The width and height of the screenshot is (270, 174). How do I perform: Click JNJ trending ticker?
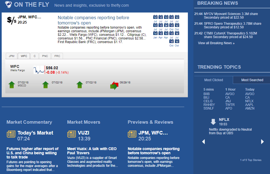point(228,101)
